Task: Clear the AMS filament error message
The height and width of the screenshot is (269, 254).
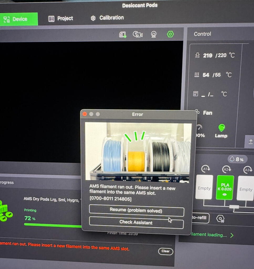Action: (165, 251)
